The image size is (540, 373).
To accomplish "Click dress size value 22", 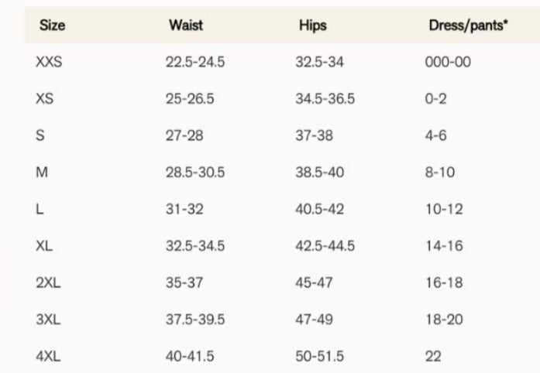I will (x=432, y=356).
